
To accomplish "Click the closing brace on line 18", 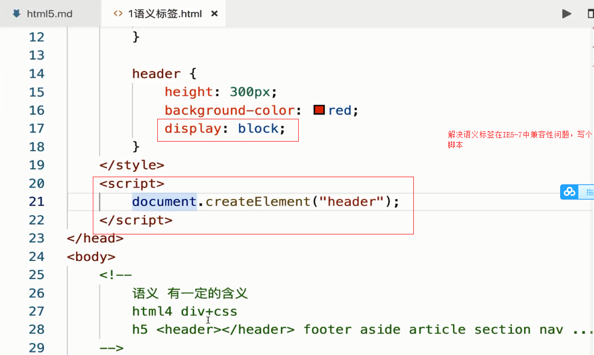I will pyautogui.click(x=136, y=146).
